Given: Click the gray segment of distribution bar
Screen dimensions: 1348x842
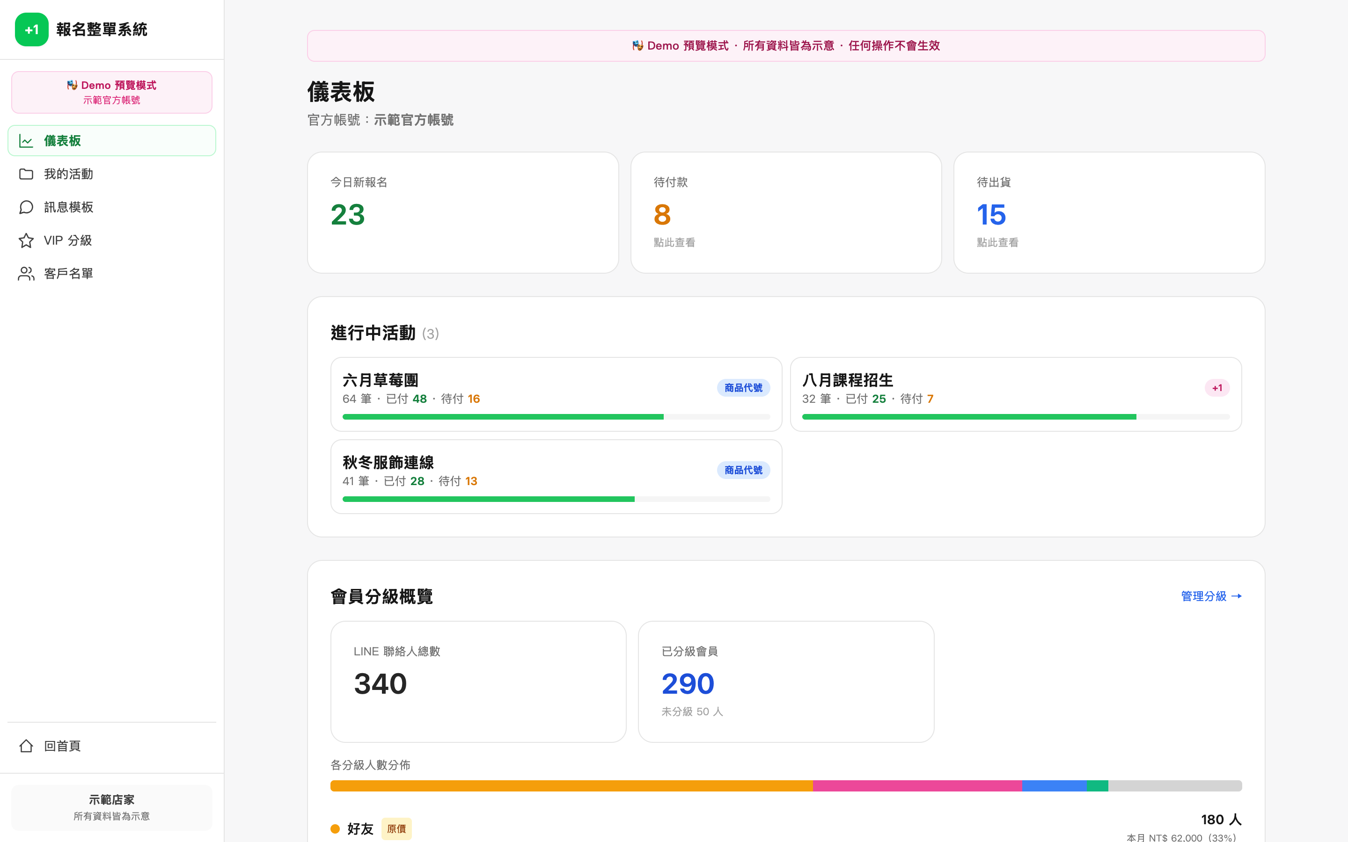Looking at the screenshot, I should [1175, 786].
